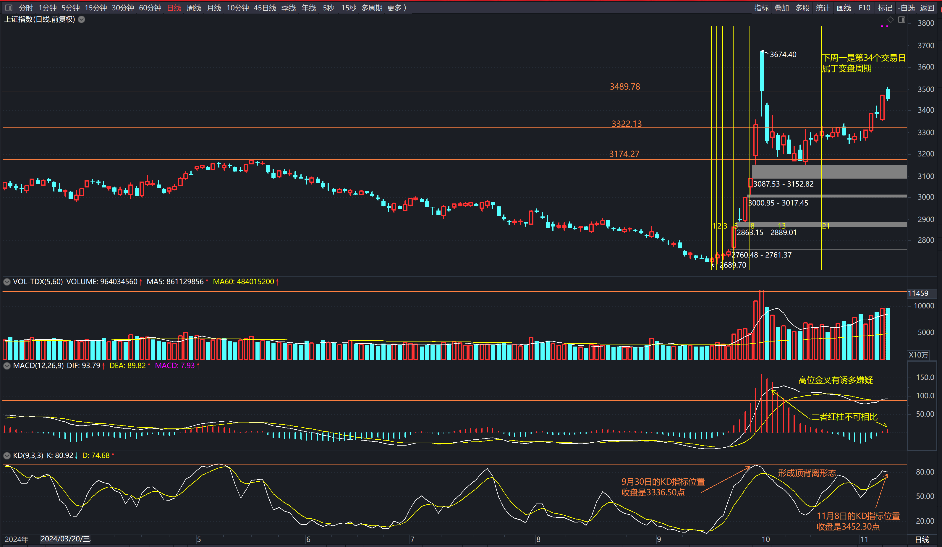942x547 pixels.
Task: Switch to 60分钟 period tab
Action: click(x=150, y=7)
